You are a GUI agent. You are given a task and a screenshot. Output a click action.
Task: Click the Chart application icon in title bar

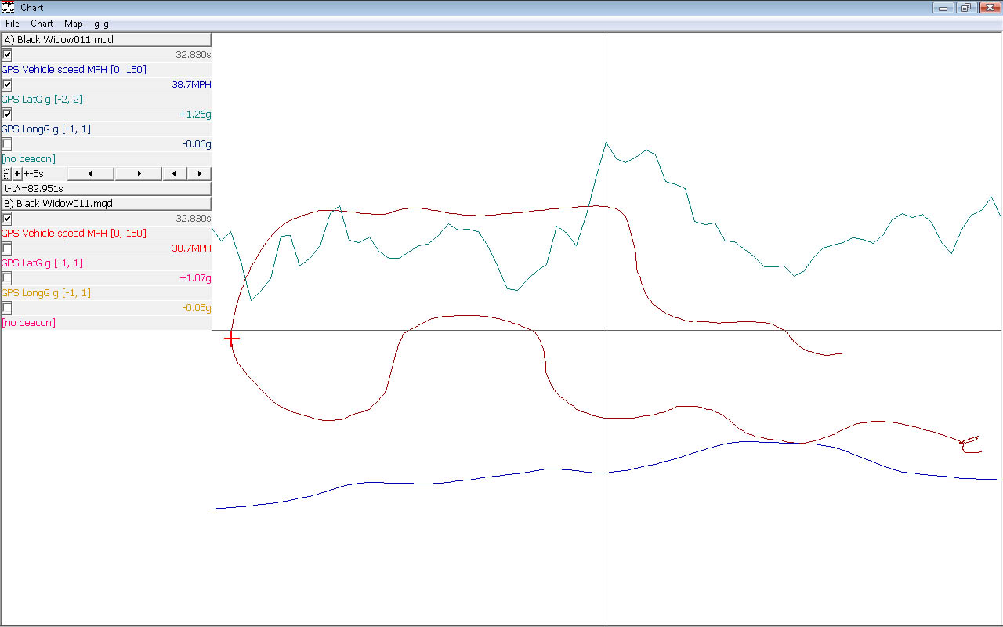click(9, 8)
